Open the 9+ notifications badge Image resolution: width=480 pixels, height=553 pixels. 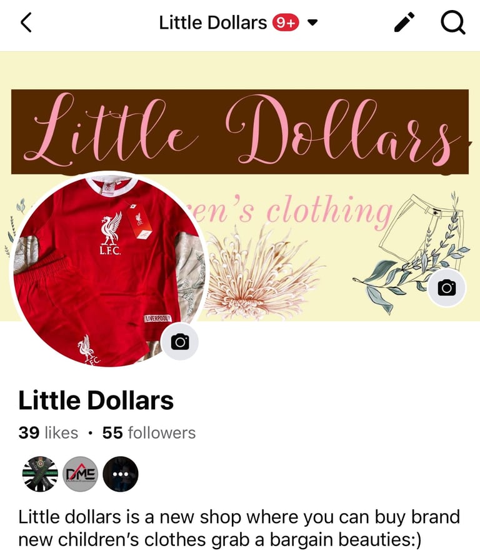[x=286, y=23]
